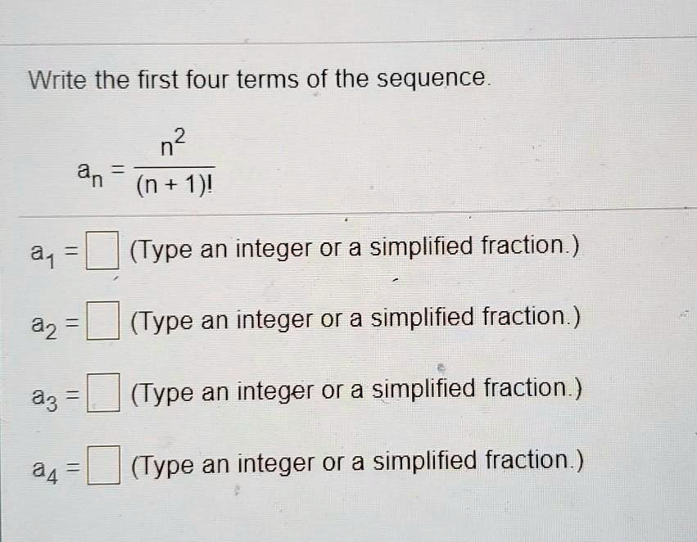Click the hint text beside the a1 box
Screen dimensions: 697x542
(x=355, y=248)
